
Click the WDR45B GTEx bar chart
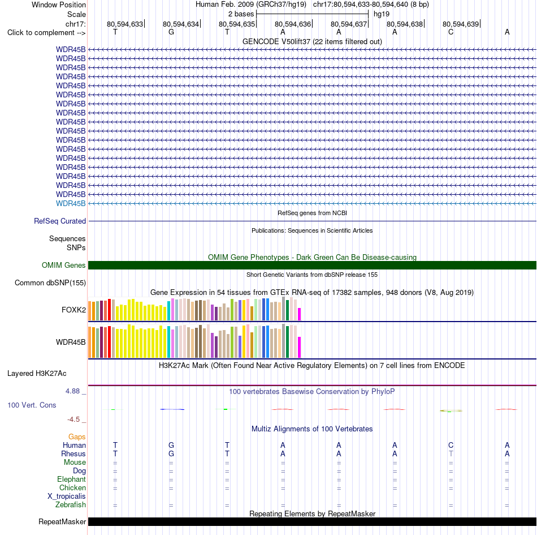pos(194,341)
